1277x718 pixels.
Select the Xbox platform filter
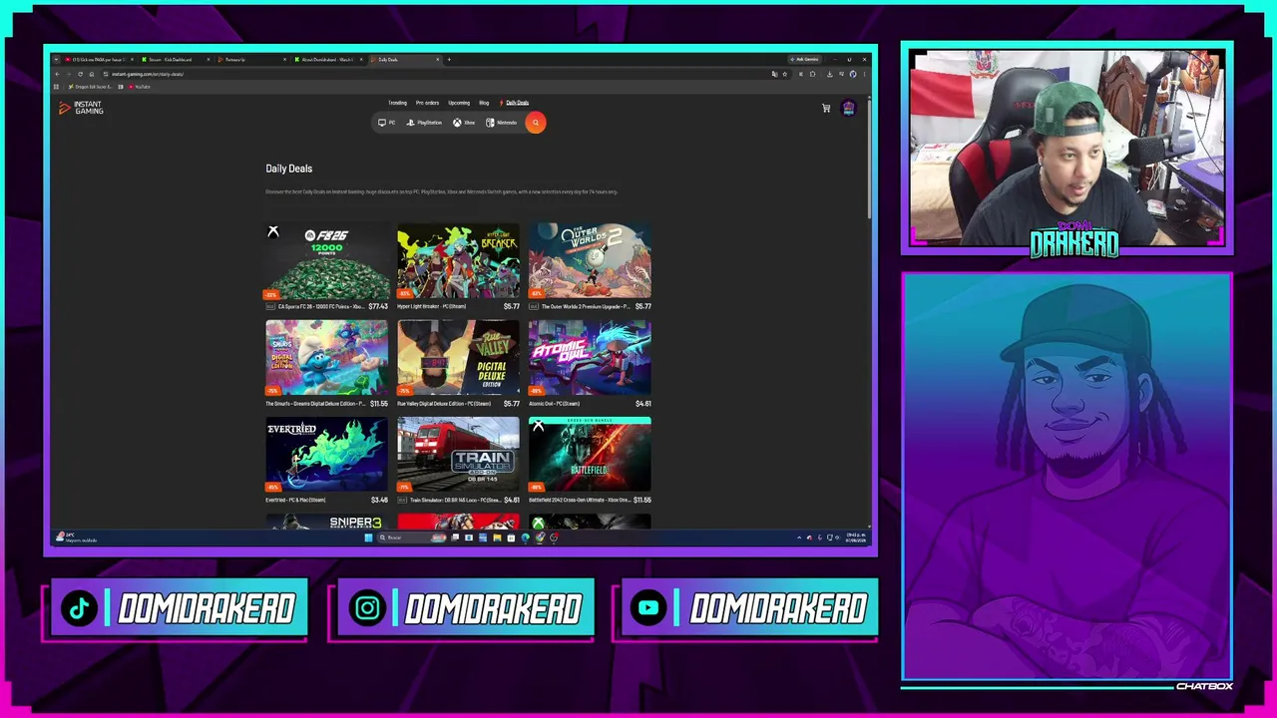pos(464,123)
